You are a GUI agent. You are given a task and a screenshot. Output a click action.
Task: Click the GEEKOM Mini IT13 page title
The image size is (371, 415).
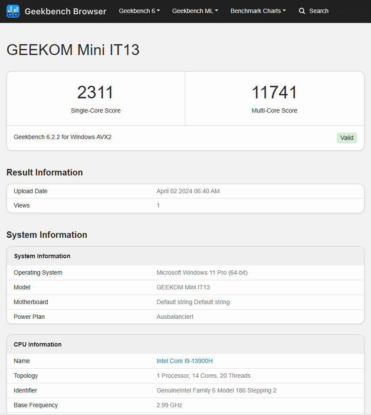click(73, 50)
